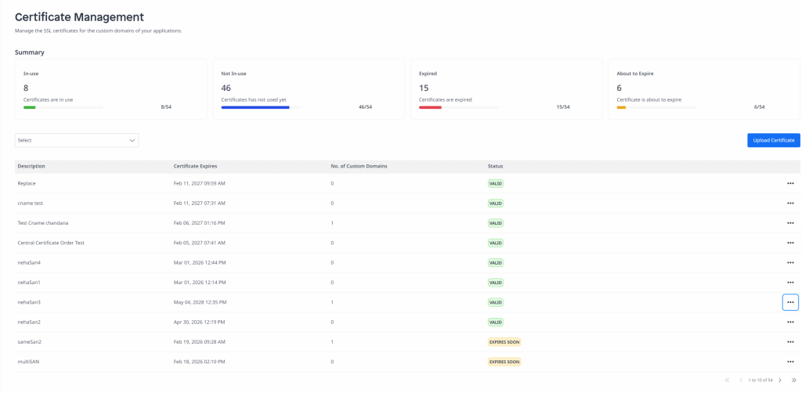802x393 pixels.
Task: Open the Select filter dropdown
Action: click(77, 140)
